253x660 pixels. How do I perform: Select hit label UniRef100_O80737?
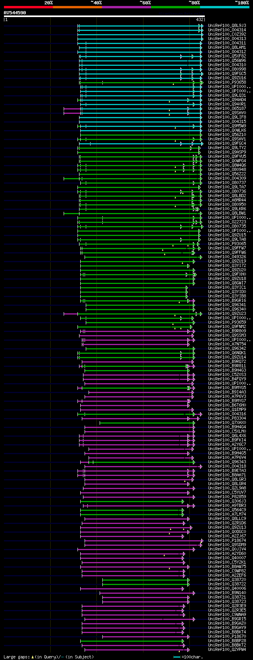[227, 182]
